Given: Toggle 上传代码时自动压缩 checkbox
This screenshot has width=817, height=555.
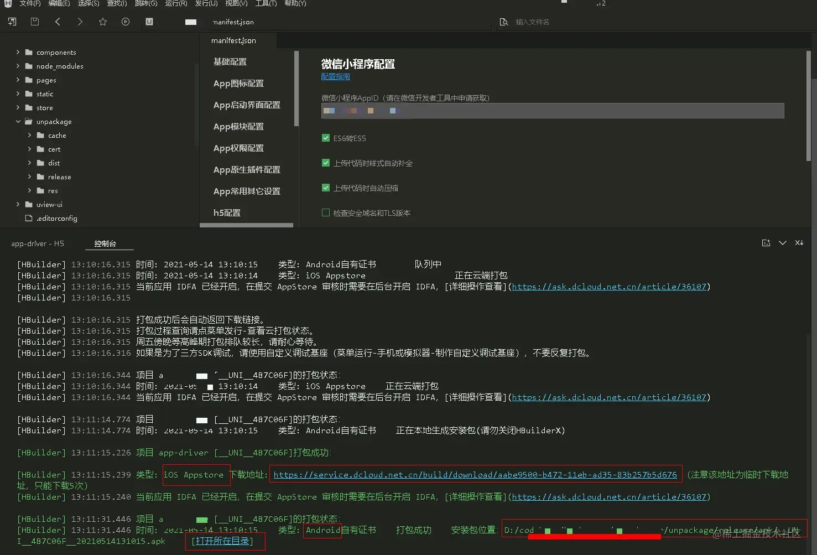Looking at the screenshot, I should [x=326, y=188].
